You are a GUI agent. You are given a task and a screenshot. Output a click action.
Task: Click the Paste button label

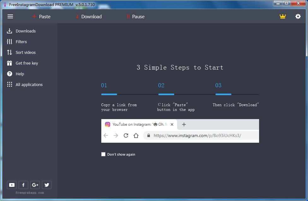[44, 16]
